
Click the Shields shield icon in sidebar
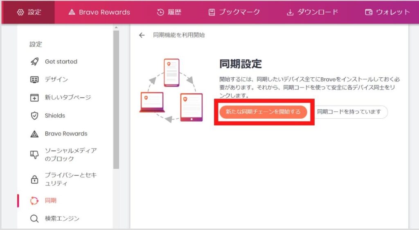34,116
